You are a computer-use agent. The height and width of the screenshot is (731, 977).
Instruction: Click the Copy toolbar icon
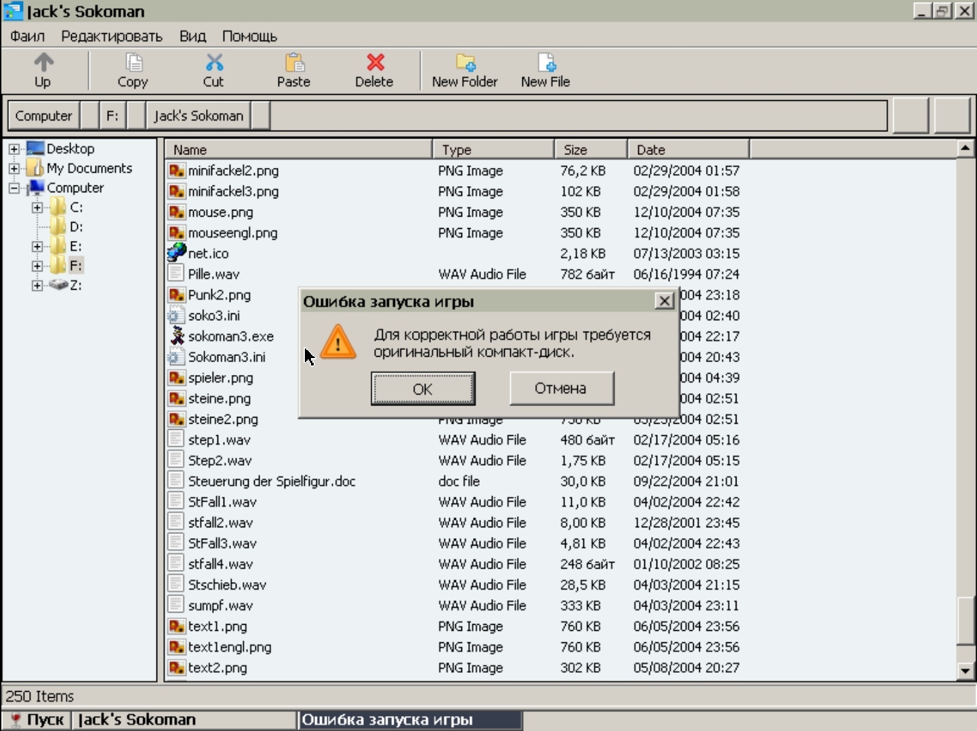133,63
